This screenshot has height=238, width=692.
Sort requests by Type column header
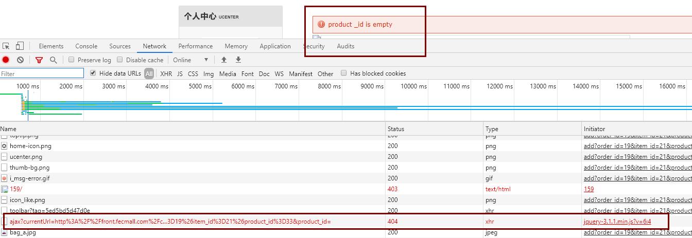[x=532, y=129]
